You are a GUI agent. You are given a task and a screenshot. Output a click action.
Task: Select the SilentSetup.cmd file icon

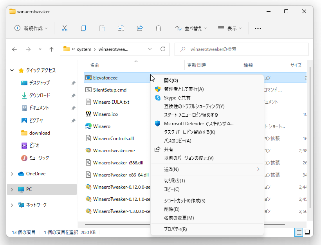point(88,90)
